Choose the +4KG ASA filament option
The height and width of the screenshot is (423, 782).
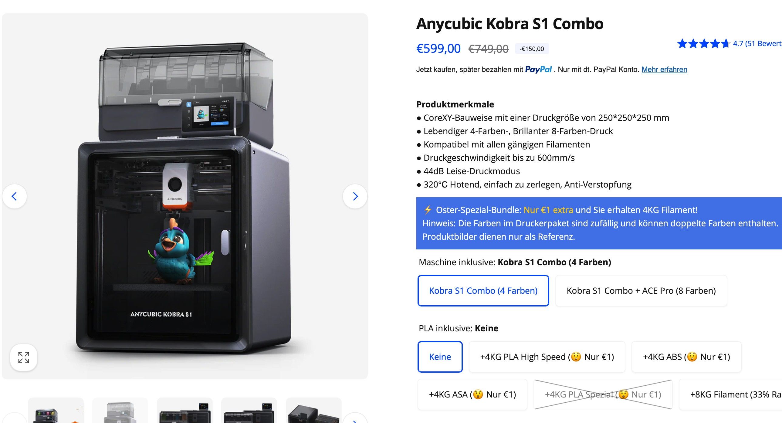pyautogui.click(x=472, y=394)
